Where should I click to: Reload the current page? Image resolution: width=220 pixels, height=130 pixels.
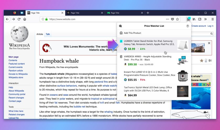pos(19,19)
